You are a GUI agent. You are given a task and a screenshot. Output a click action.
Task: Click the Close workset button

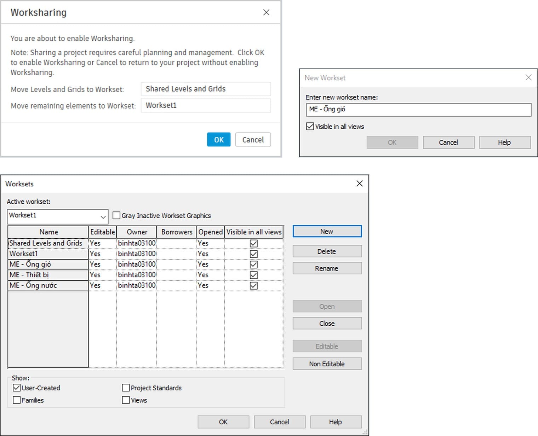[327, 324]
